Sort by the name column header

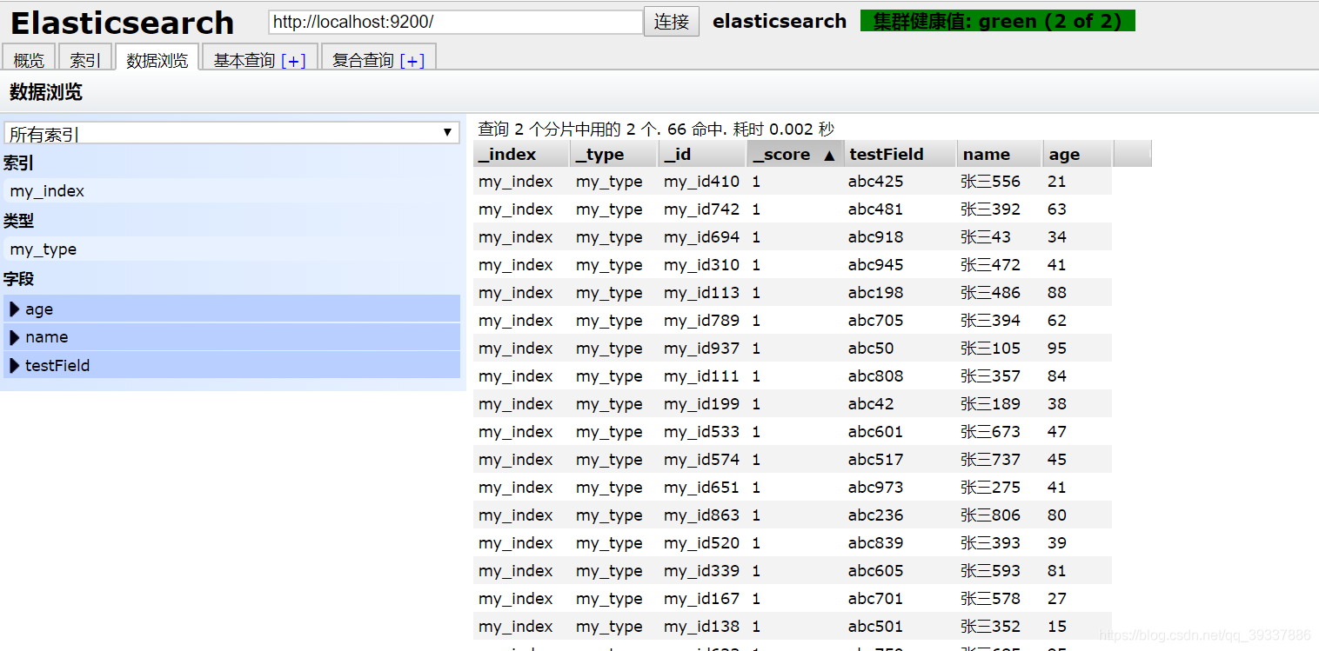999,154
